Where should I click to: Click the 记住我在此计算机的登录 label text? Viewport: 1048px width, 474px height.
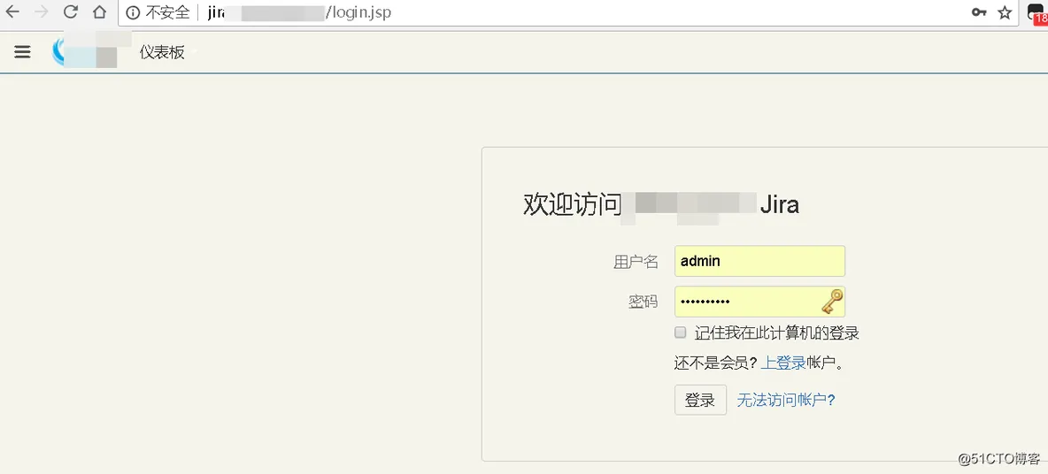pyautogui.click(x=776, y=333)
